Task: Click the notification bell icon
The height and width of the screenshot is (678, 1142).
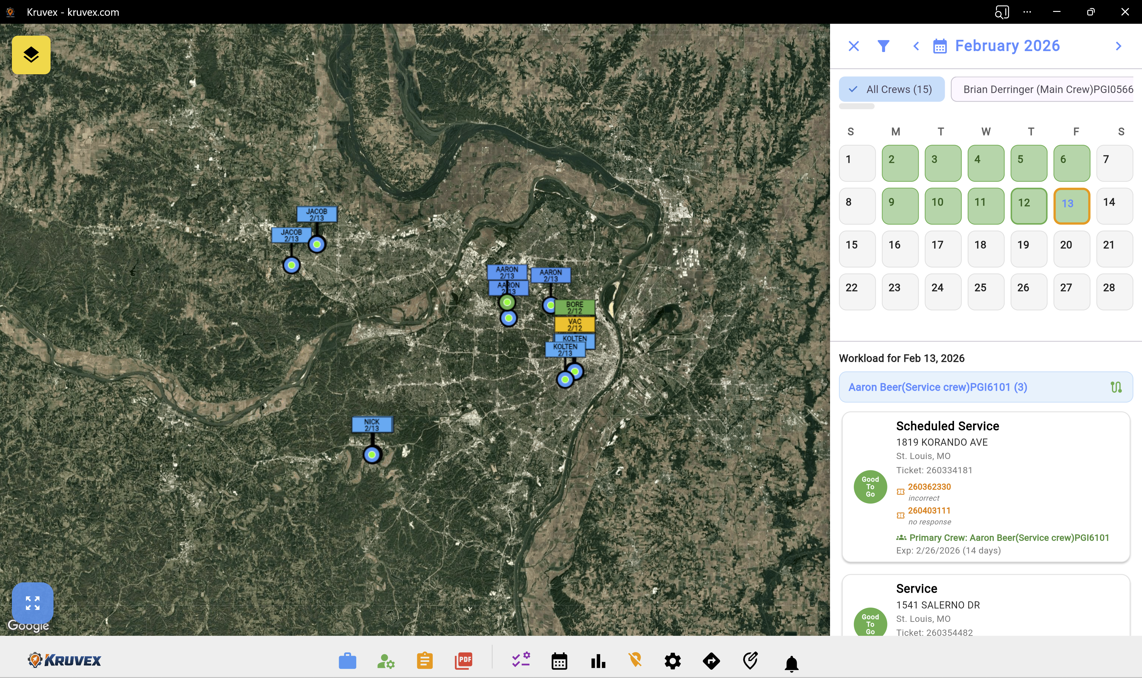Action: pos(791,663)
